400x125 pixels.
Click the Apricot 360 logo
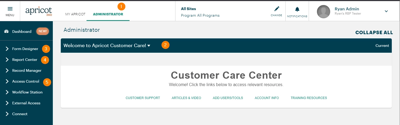coord(39,11)
